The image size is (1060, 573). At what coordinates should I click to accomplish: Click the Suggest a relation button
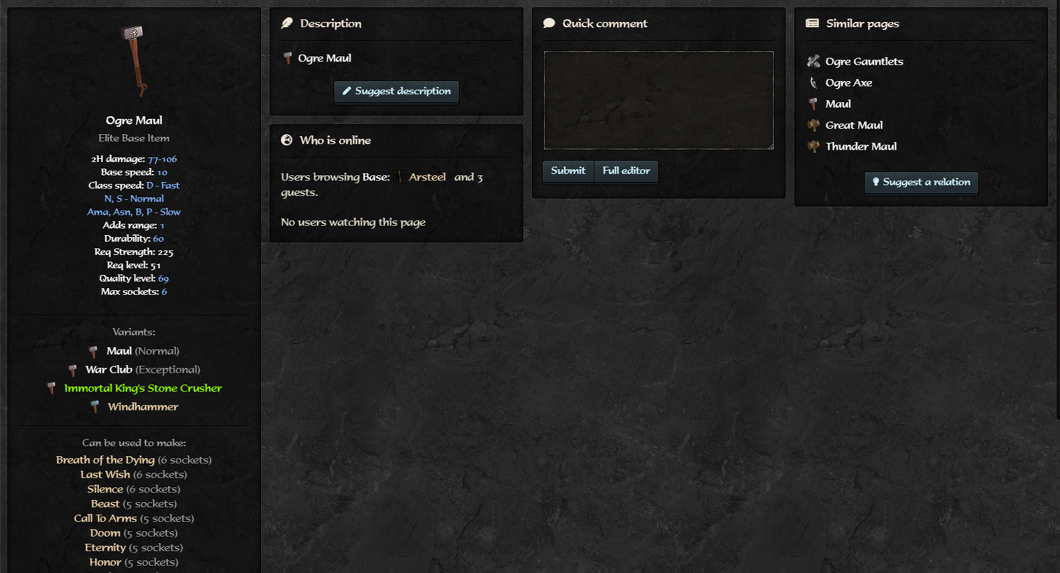click(921, 182)
